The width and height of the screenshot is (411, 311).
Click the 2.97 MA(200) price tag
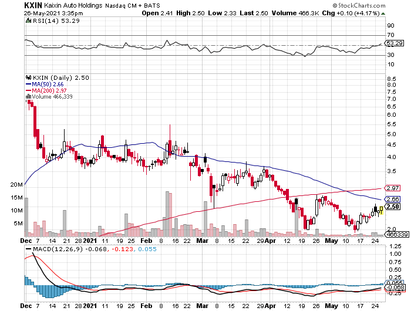(393, 188)
